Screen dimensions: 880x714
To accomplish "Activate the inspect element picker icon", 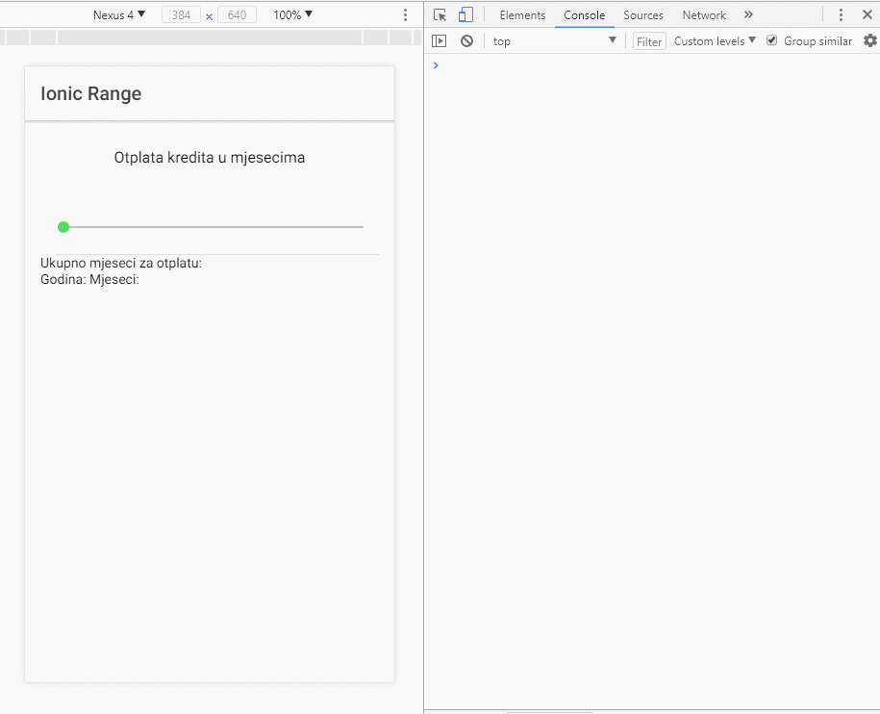I will pyautogui.click(x=440, y=15).
